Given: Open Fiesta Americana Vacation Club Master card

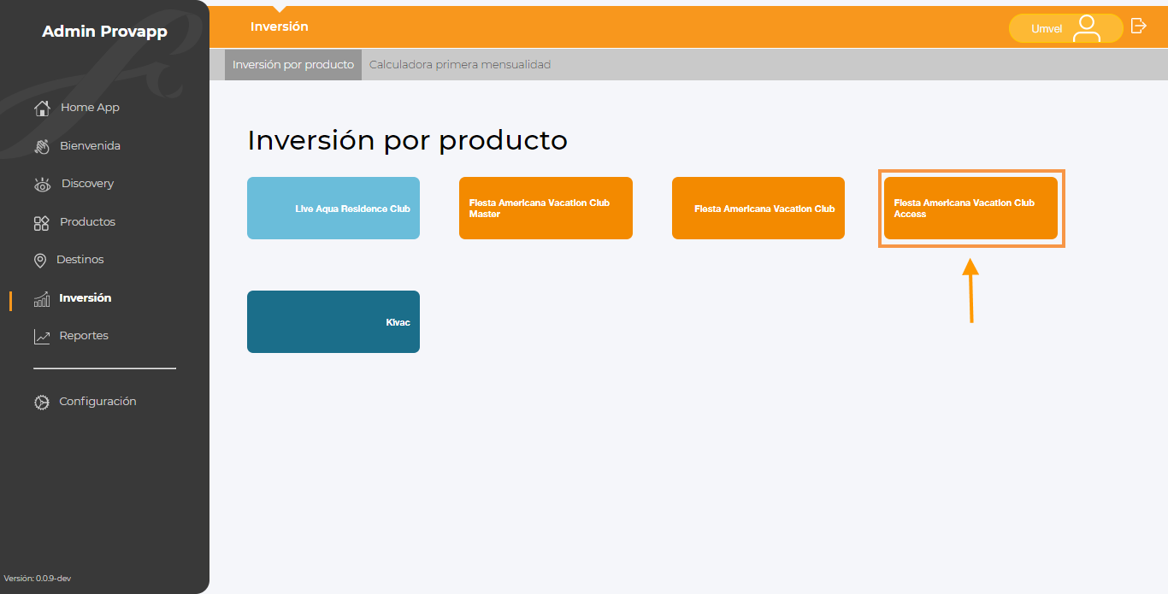Looking at the screenshot, I should (546, 209).
